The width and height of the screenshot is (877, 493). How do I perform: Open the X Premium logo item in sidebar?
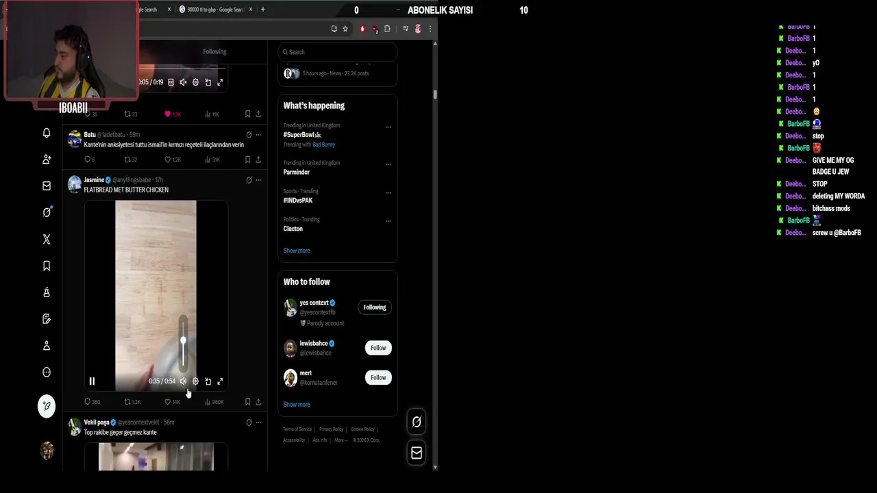coord(47,239)
